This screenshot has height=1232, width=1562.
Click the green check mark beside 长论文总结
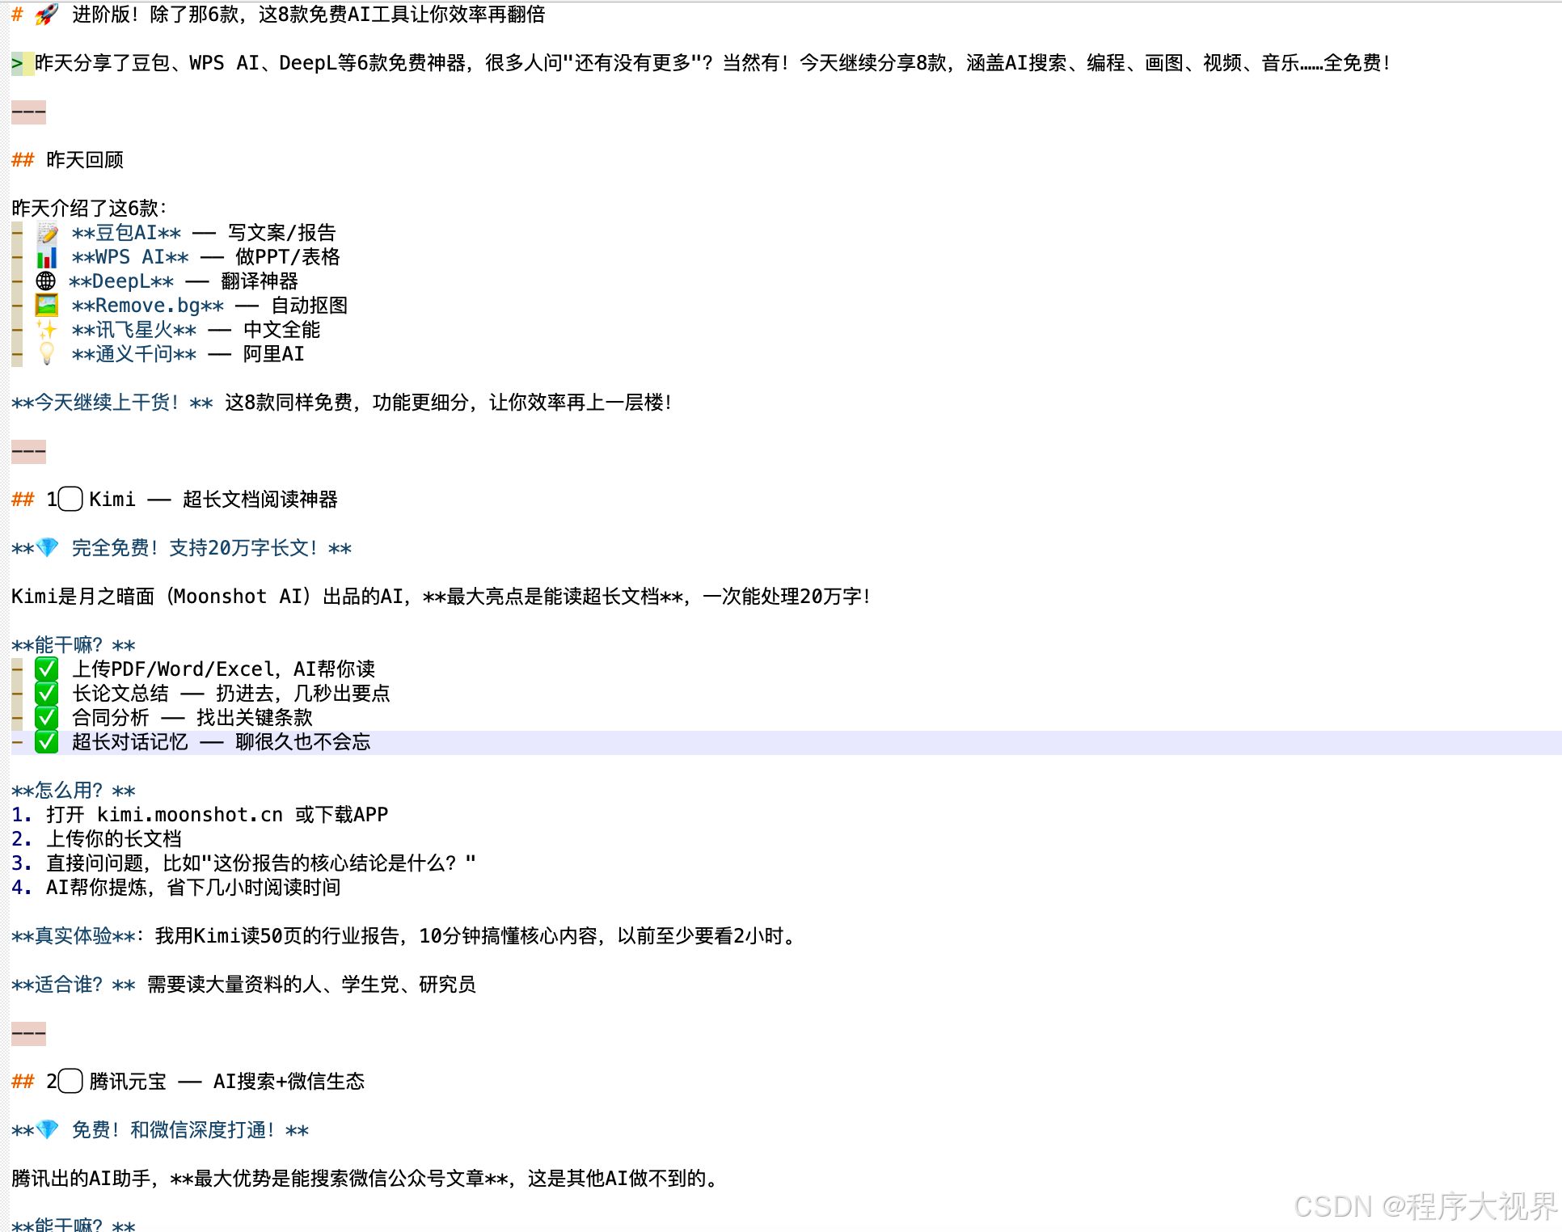click(47, 694)
